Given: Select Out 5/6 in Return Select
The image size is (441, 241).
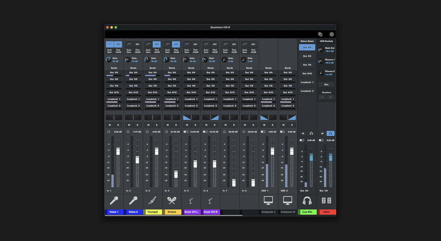Looking at the screenshot, I should (307, 56).
